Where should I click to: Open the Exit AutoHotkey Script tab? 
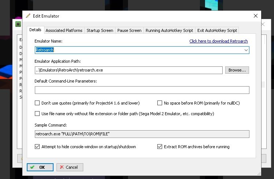pyautogui.click(x=217, y=30)
